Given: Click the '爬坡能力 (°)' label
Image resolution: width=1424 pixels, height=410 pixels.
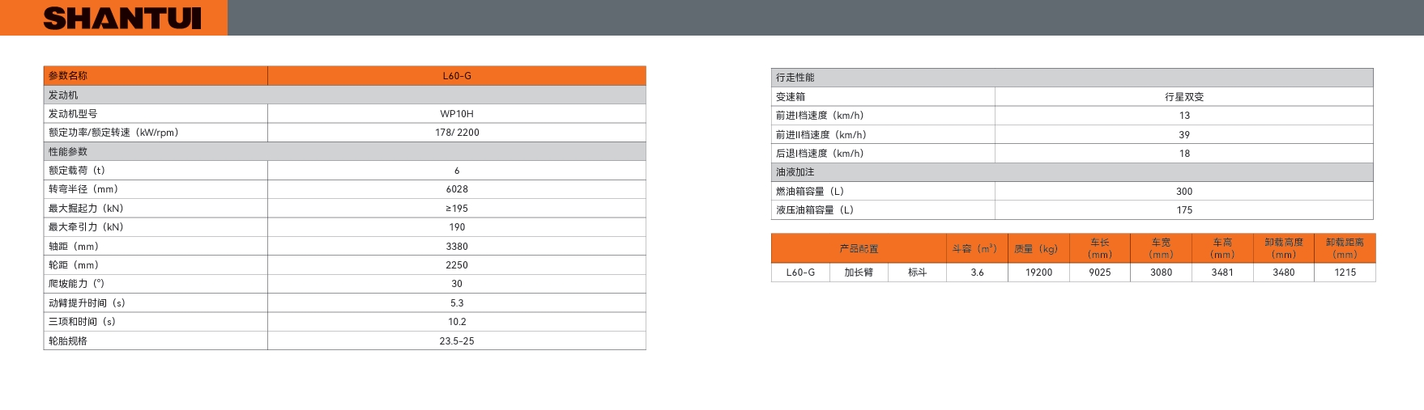Looking at the screenshot, I should (x=77, y=284).
